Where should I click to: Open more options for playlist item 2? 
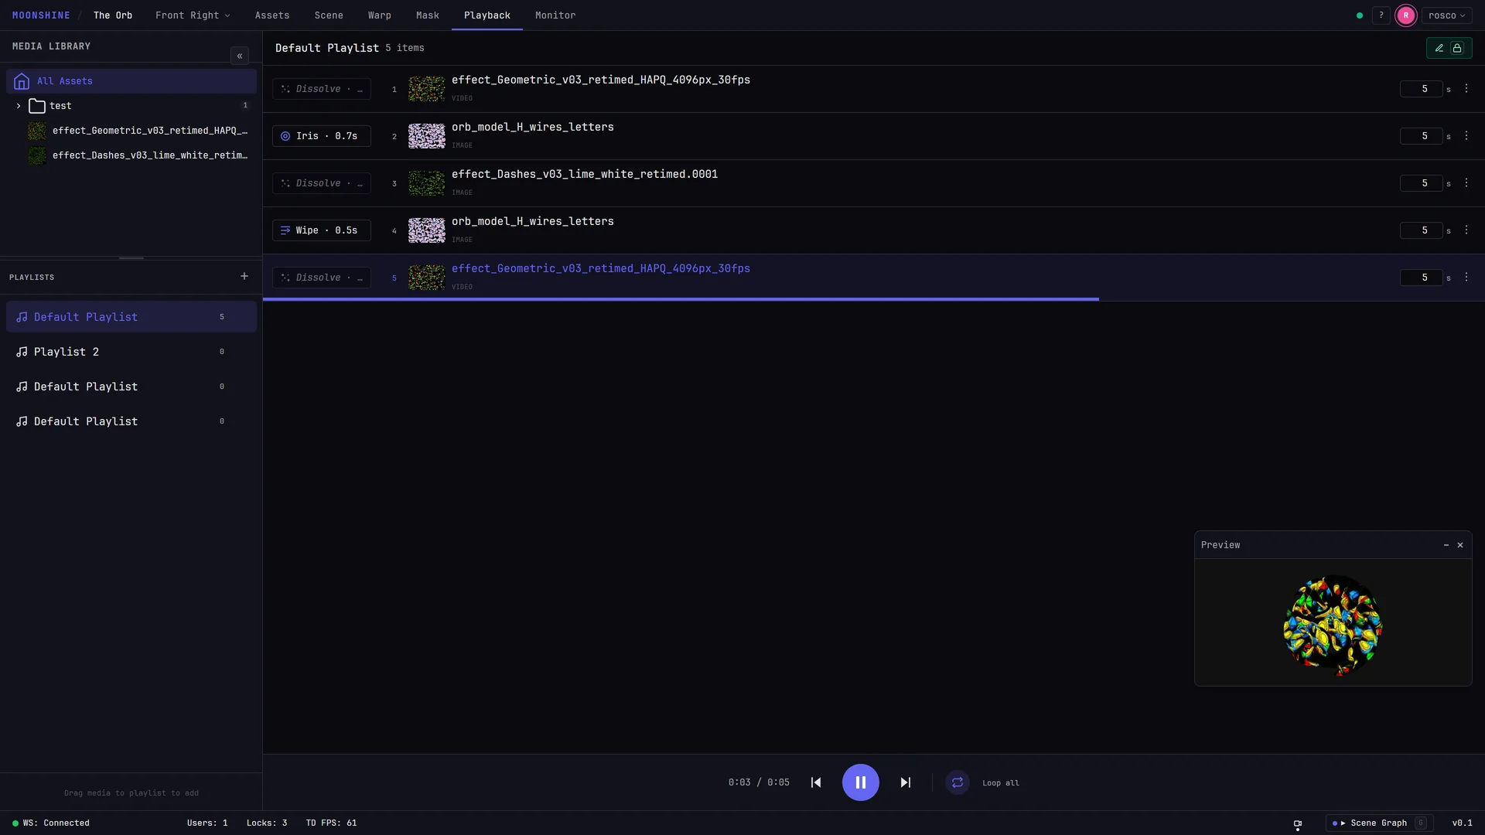(1466, 136)
